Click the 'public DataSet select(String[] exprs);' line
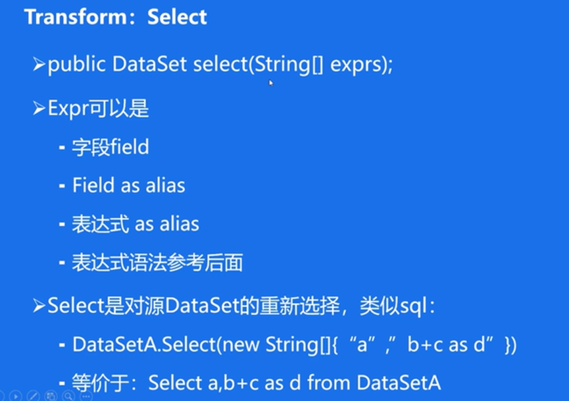This screenshot has width=569, height=401. click(x=220, y=66)
